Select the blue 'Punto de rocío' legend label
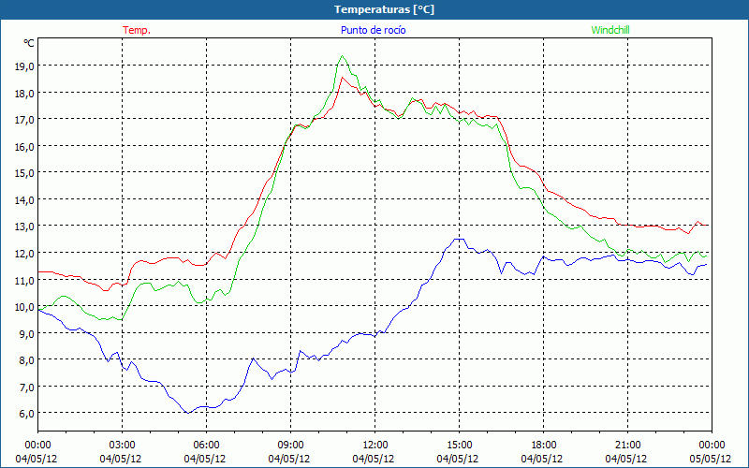 373,30
